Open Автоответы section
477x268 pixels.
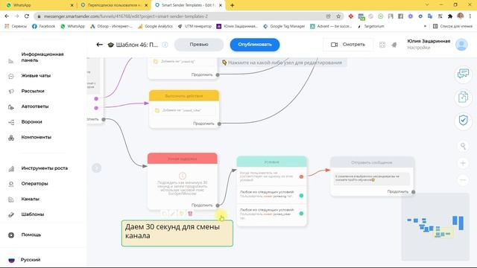[35, 106]
